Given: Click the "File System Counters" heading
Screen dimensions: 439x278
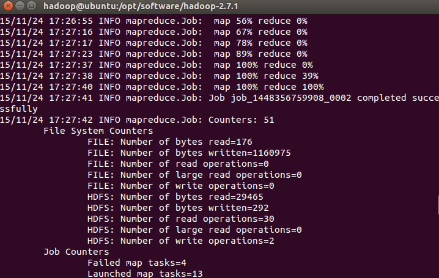Looking at the screenshot, I should [x=98, y=131].
